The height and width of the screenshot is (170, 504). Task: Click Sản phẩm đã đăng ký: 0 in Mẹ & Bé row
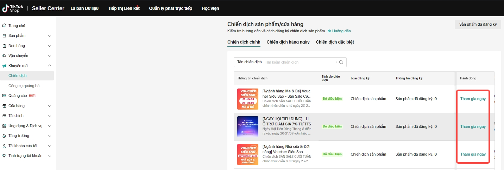[416, 99]
